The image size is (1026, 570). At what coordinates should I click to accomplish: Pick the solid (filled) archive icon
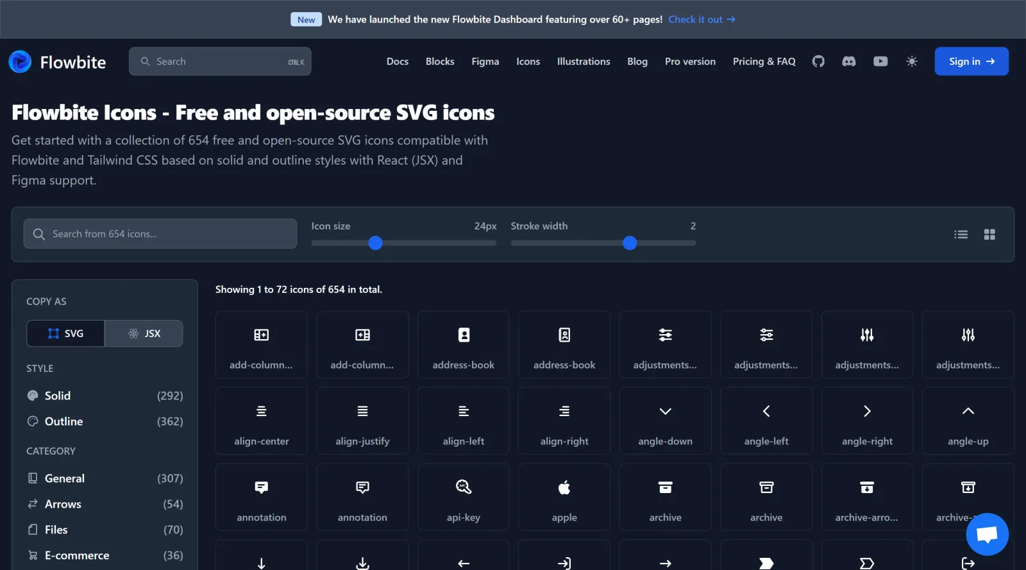coord(666,497)
